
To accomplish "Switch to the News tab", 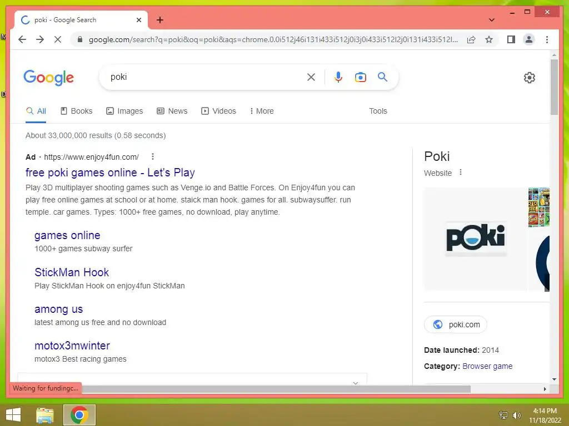I will [172, 111].
